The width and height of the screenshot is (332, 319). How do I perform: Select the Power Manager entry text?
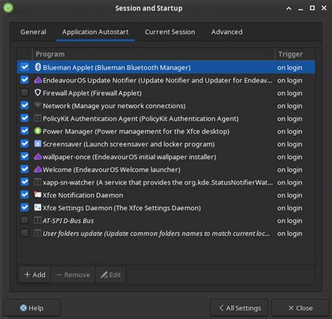(136, 131)
